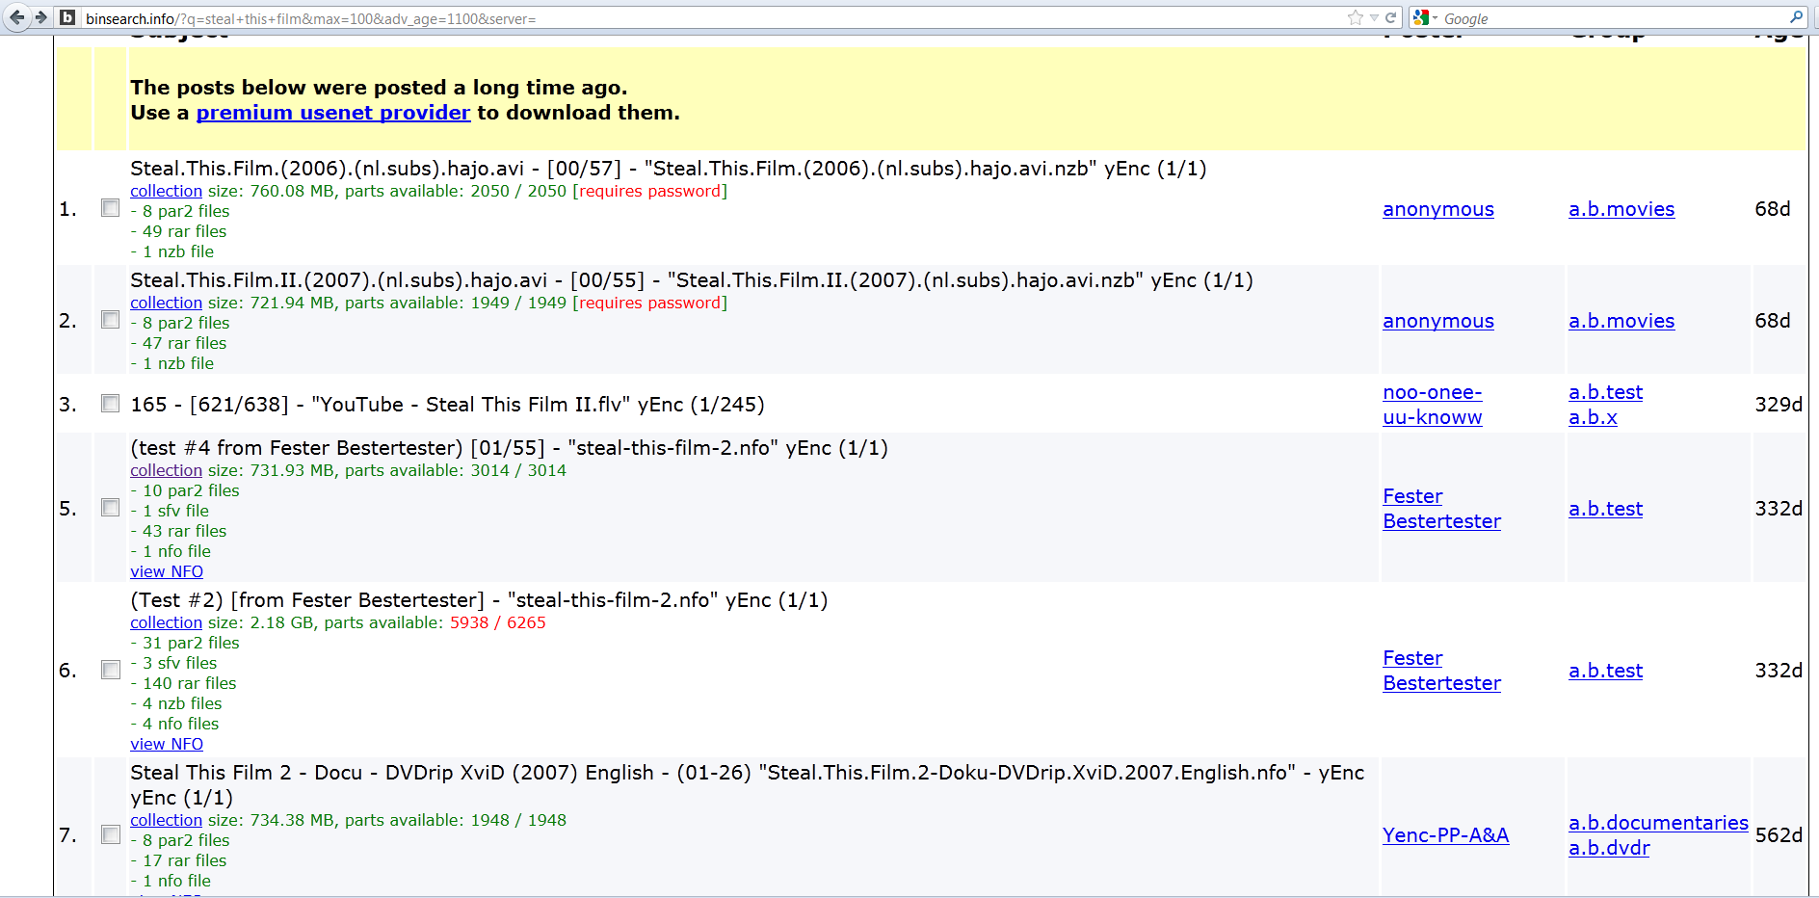View NFO for result 5 test #4
This screenshot has width=1819, height=898.
[x=167, y=571]
